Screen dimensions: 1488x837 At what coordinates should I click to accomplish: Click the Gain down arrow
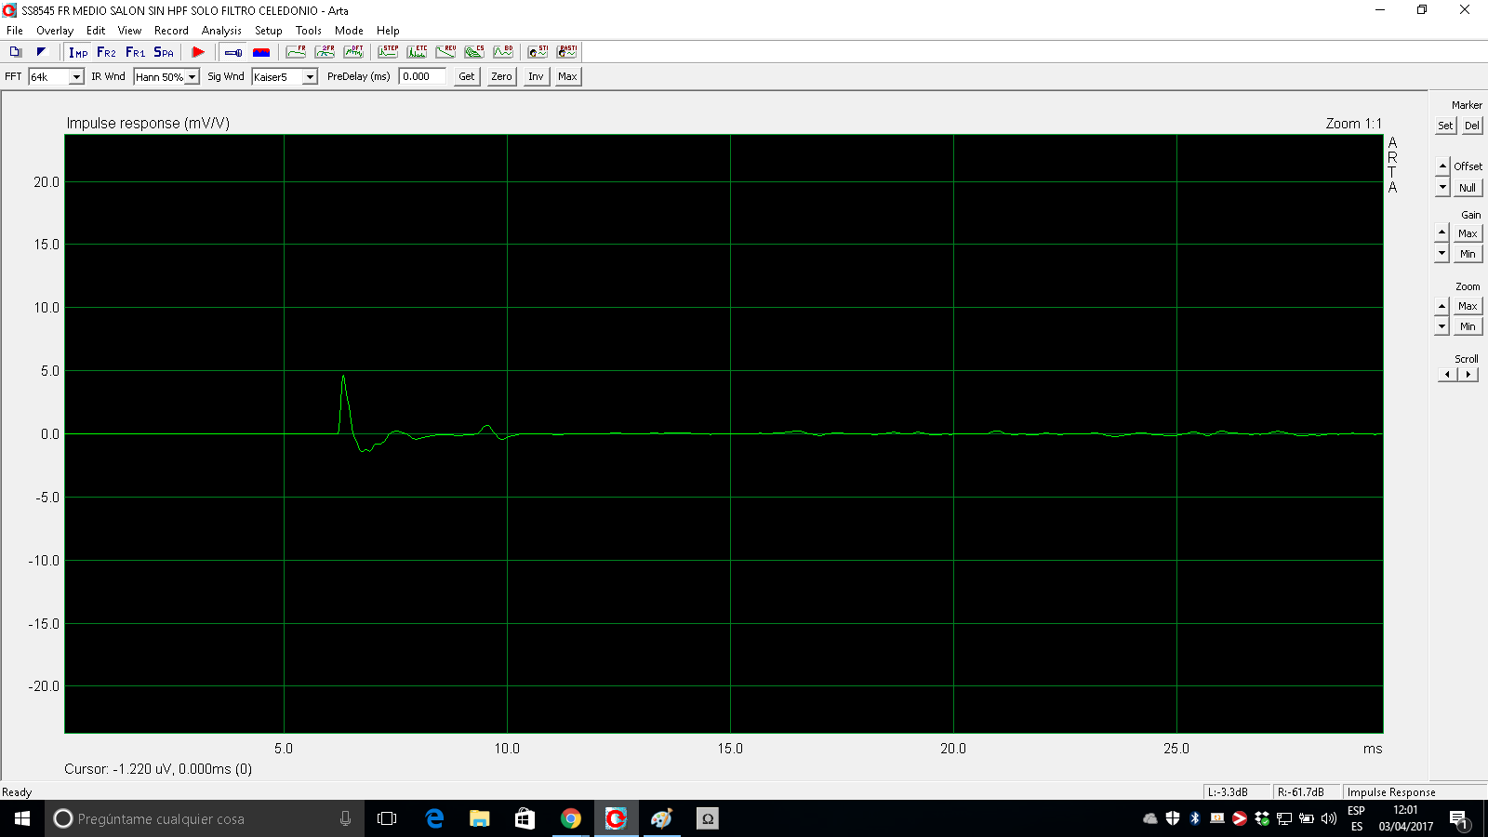[1442, 253]
